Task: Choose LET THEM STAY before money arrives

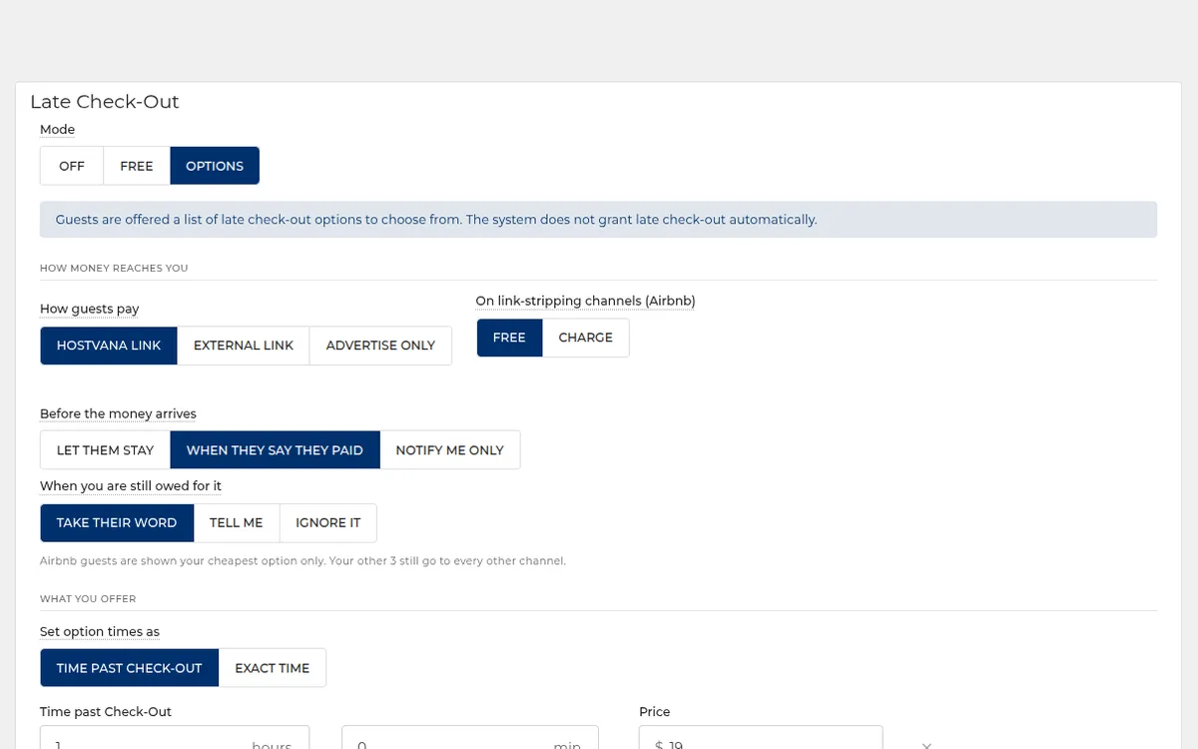Action: point(106,450)
